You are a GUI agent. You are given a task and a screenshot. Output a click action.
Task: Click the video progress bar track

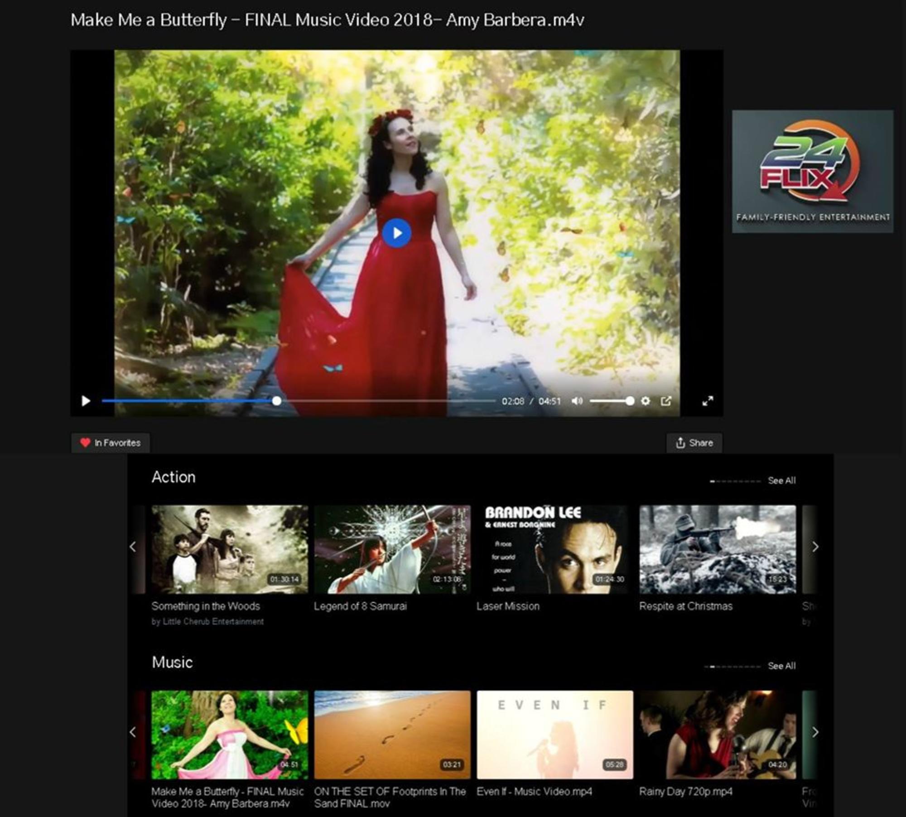385,401
